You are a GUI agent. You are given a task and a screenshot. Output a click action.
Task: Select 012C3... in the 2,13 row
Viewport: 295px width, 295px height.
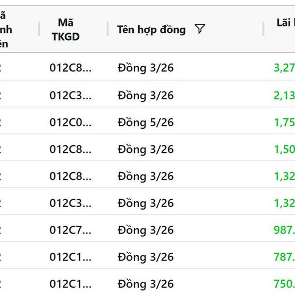click(x=70, y=95)
